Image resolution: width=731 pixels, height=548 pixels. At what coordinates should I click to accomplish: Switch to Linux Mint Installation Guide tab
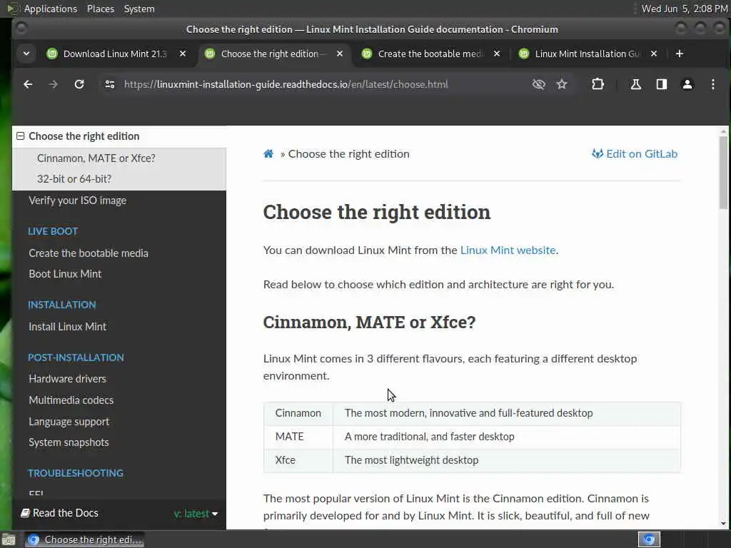pos(587,54)
